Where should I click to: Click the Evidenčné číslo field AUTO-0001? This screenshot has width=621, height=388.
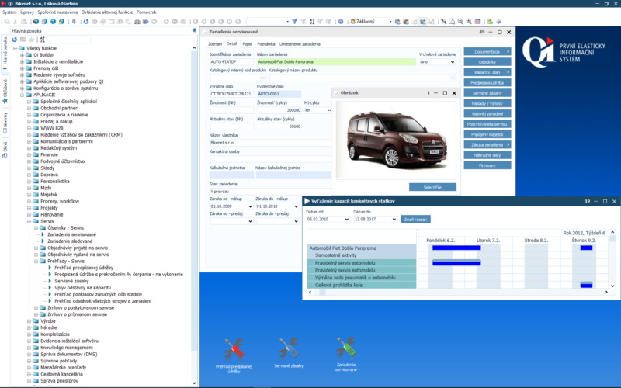[x=279, y=94]
